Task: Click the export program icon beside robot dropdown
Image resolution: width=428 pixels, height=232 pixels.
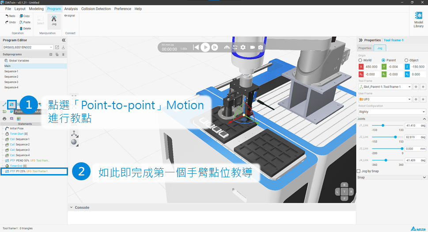Action: point(57,47)
